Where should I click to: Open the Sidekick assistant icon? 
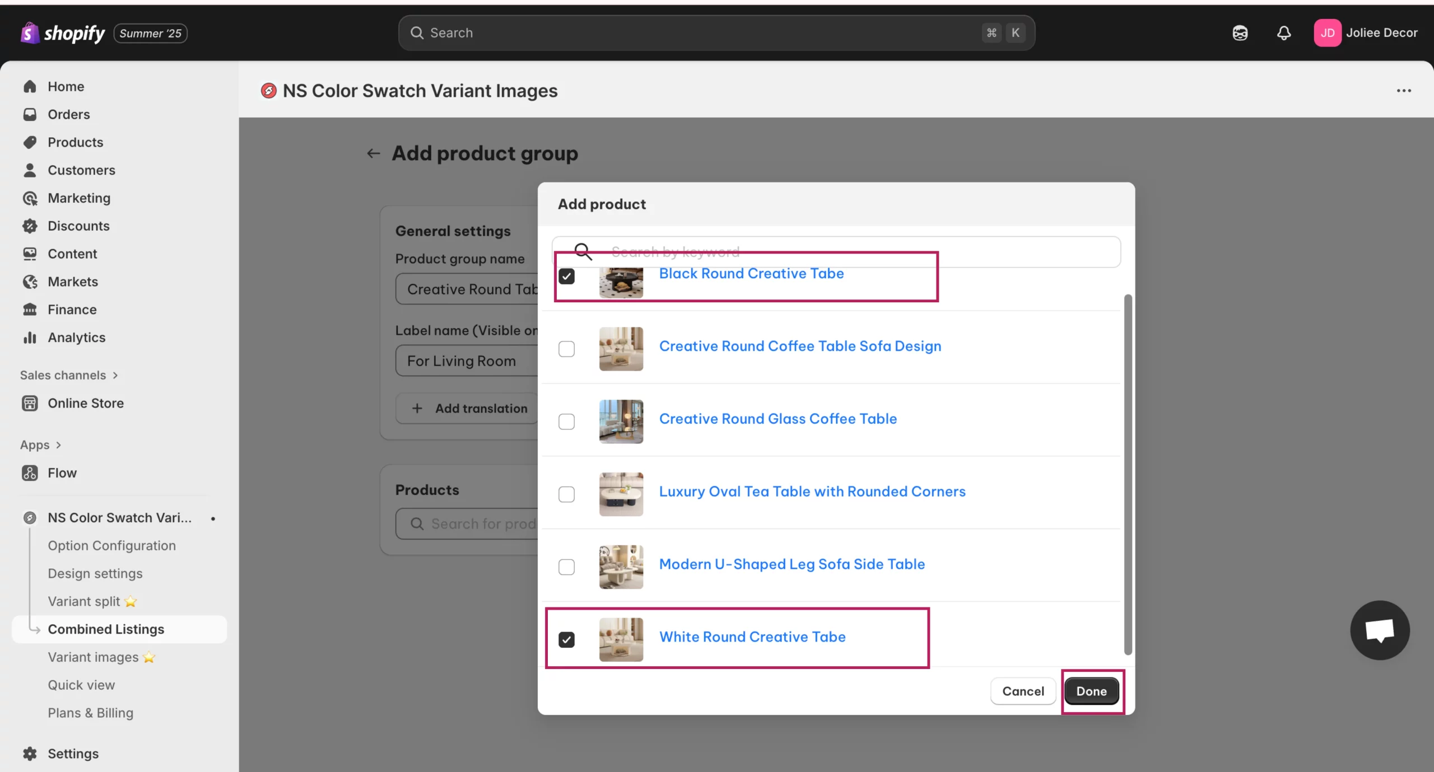[x=1240, y=33]
